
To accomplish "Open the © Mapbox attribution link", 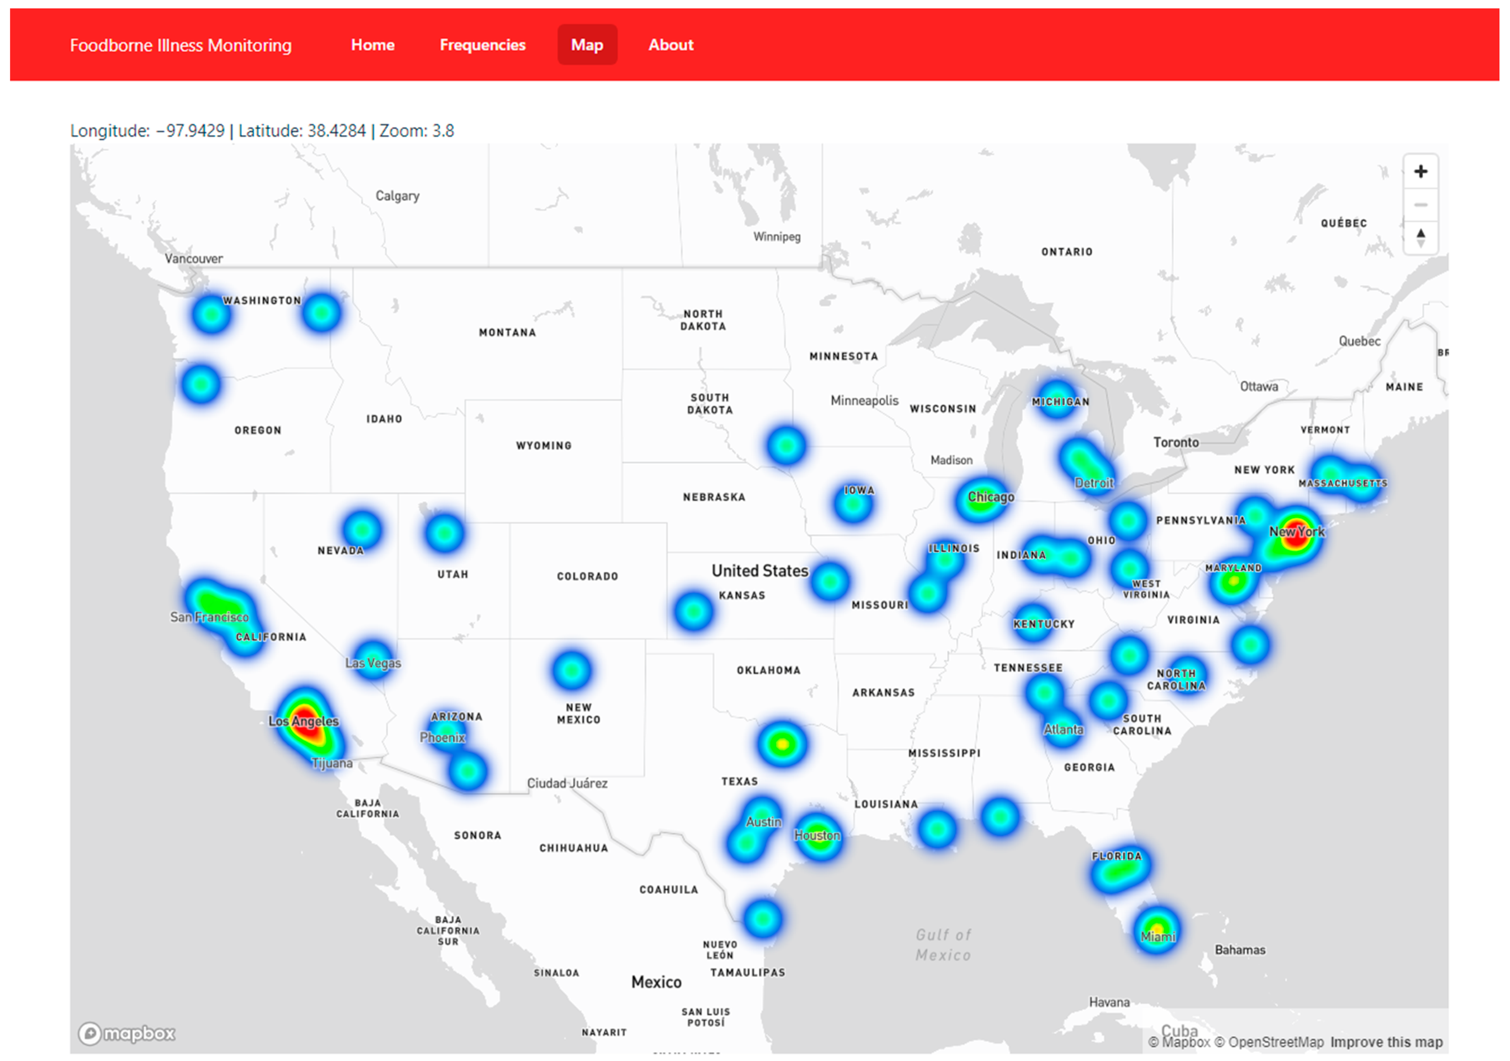I will point(1179,1042).
